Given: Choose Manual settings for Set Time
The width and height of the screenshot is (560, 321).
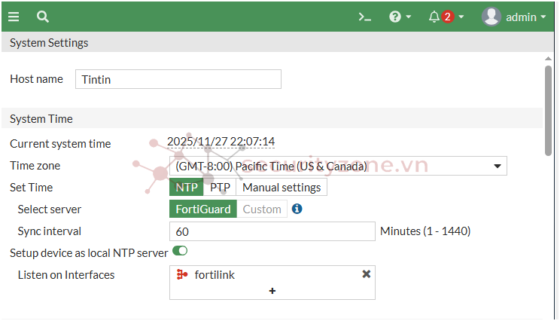Looking at the screenshot, I should click(282, 188).
